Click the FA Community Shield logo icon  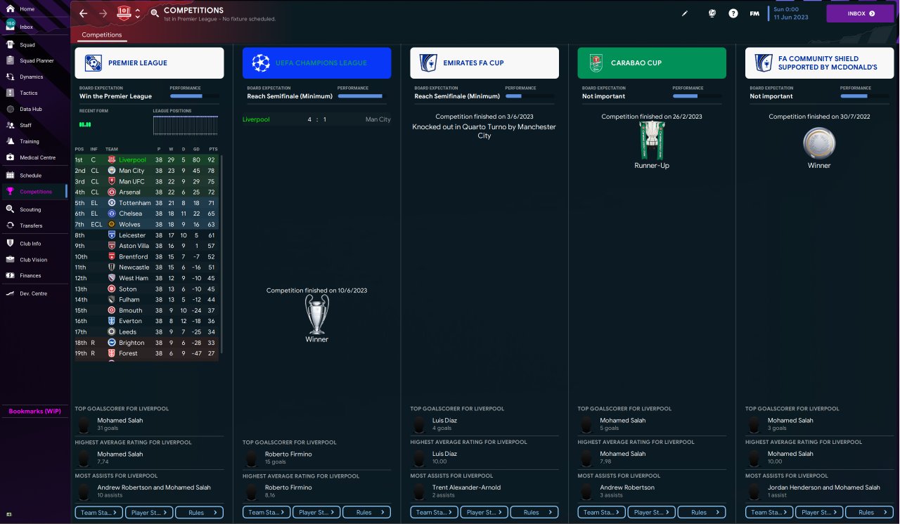(764, 63)
